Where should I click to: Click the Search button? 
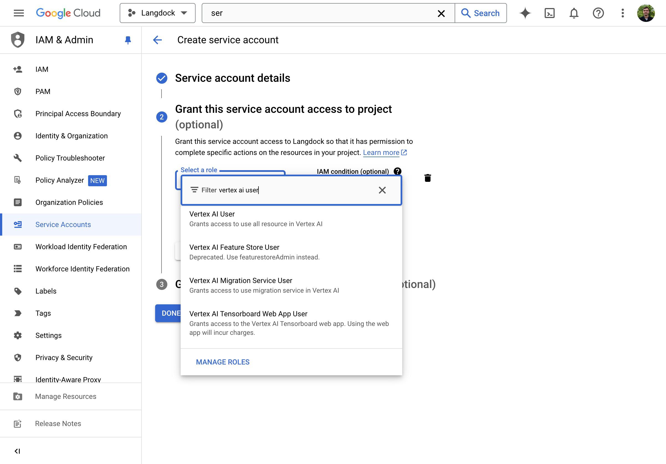tap(481, 13)
